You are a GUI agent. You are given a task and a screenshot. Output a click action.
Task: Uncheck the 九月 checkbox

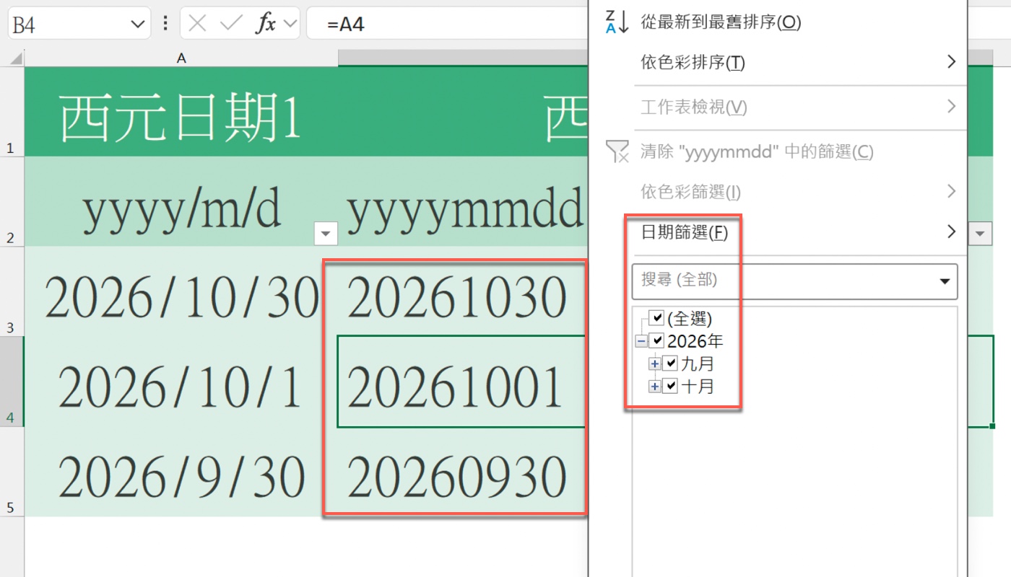(x=670, y=364)
